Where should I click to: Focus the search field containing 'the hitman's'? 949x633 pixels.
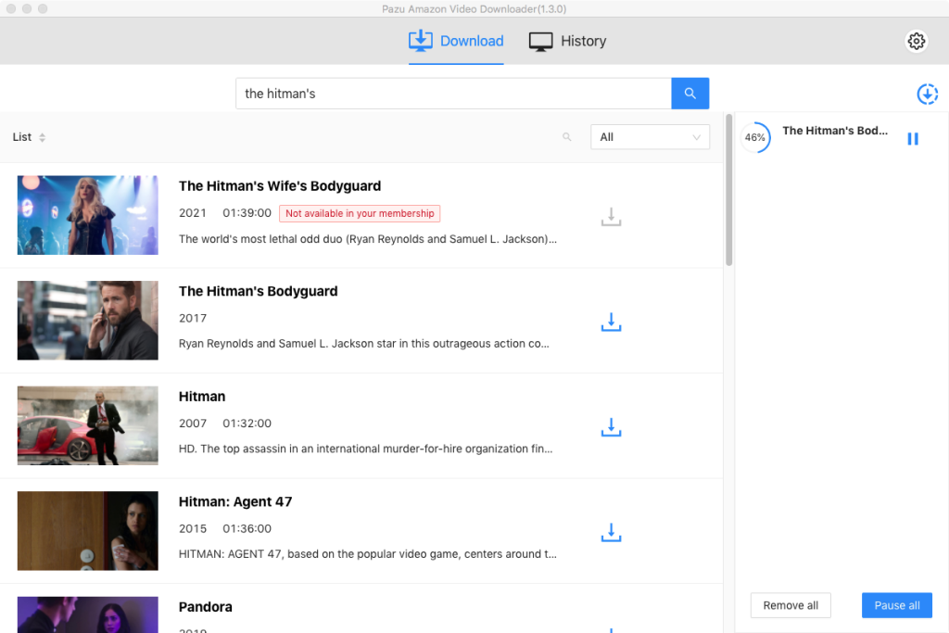453,94
